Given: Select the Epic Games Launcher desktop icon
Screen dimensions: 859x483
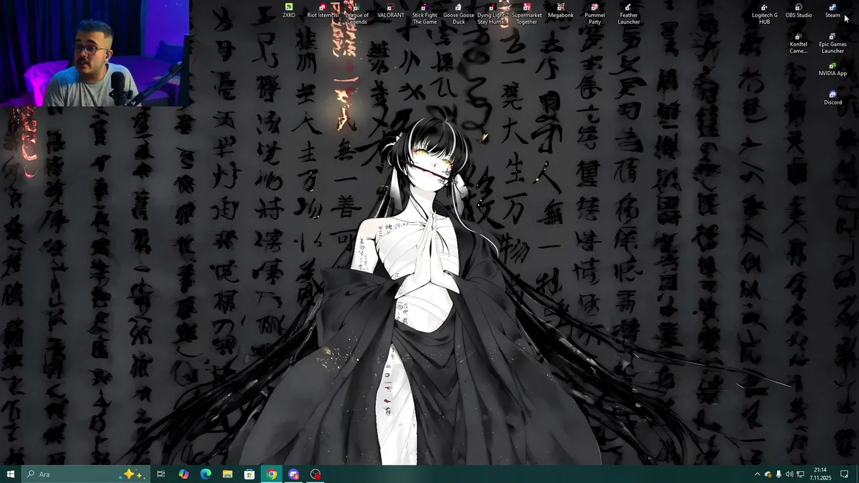Looking at the screenshot, I should pyautogui.click(x=833, y=44).
